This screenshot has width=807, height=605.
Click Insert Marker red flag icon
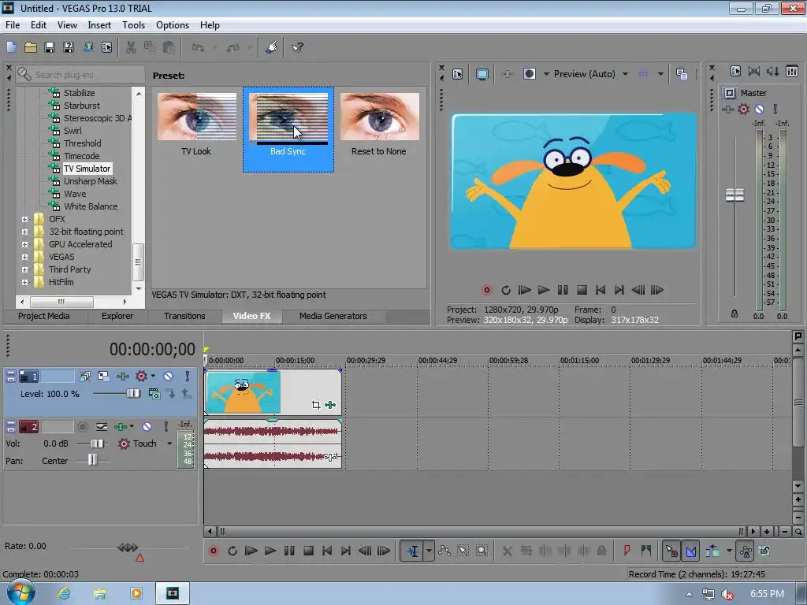coord(627,551)
